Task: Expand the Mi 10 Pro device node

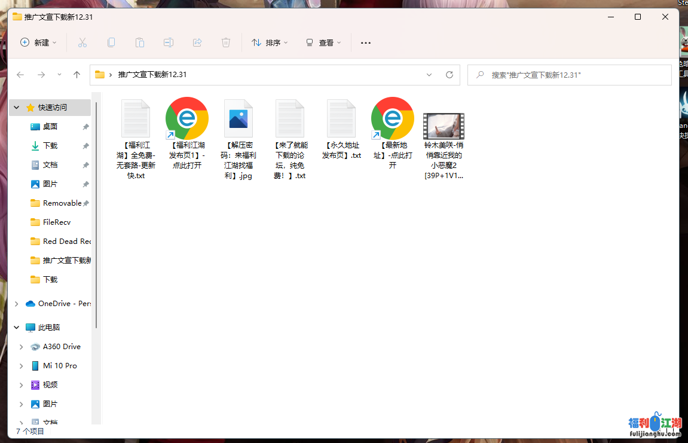Action: tap(22, 366)
